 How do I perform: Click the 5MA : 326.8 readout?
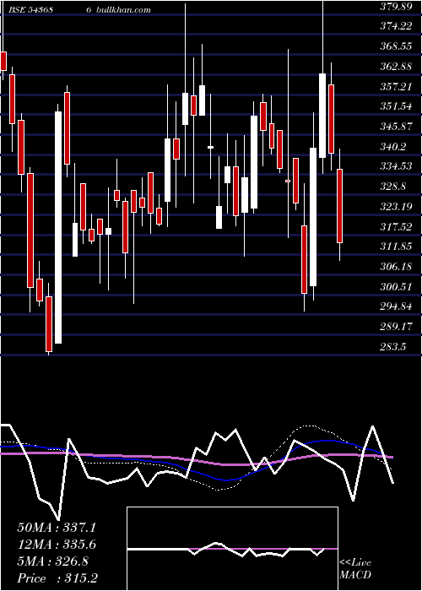coord(52,561)
